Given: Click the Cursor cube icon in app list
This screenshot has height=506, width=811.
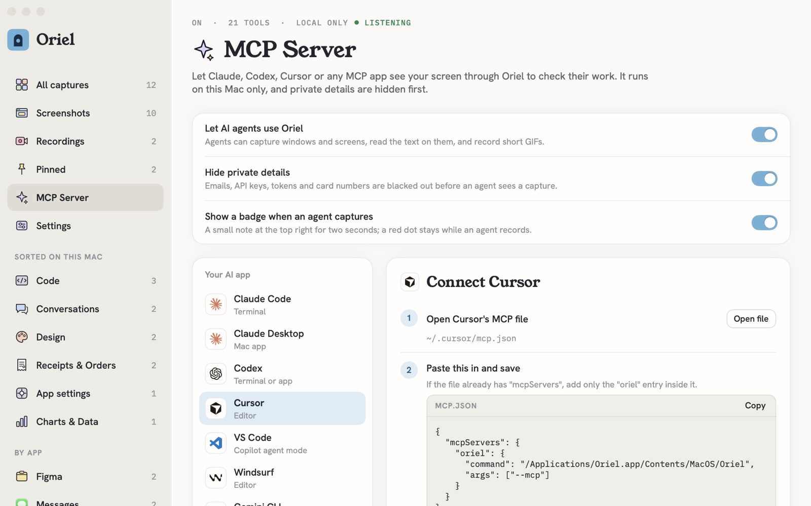Looking at the screenshot, I should [x=216, y=408].
